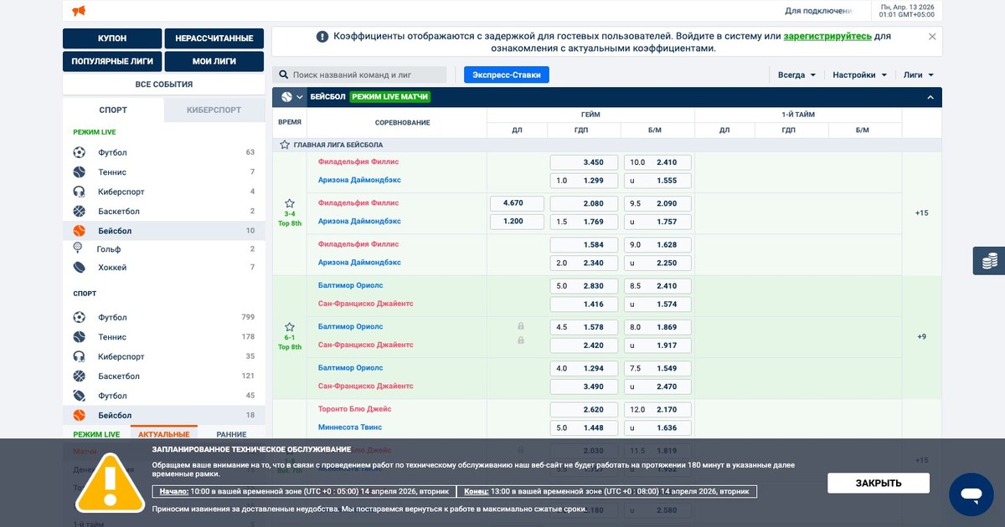Click the live Esports headset icon

[80, 192]
